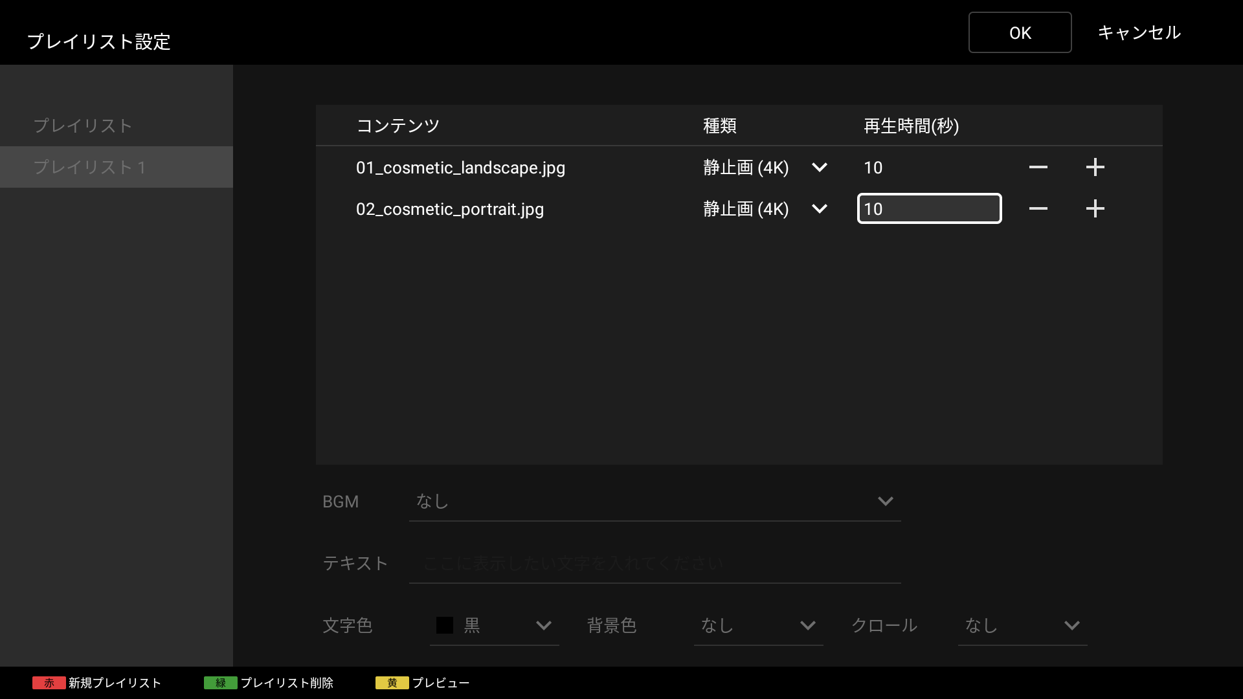Viewport: 1243px width, 699px height.
Task: Open the 背景色 background color dropdown
Action: 758,626
